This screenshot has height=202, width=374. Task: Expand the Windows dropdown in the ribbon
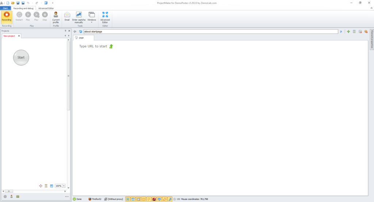(x=92, y=17)
